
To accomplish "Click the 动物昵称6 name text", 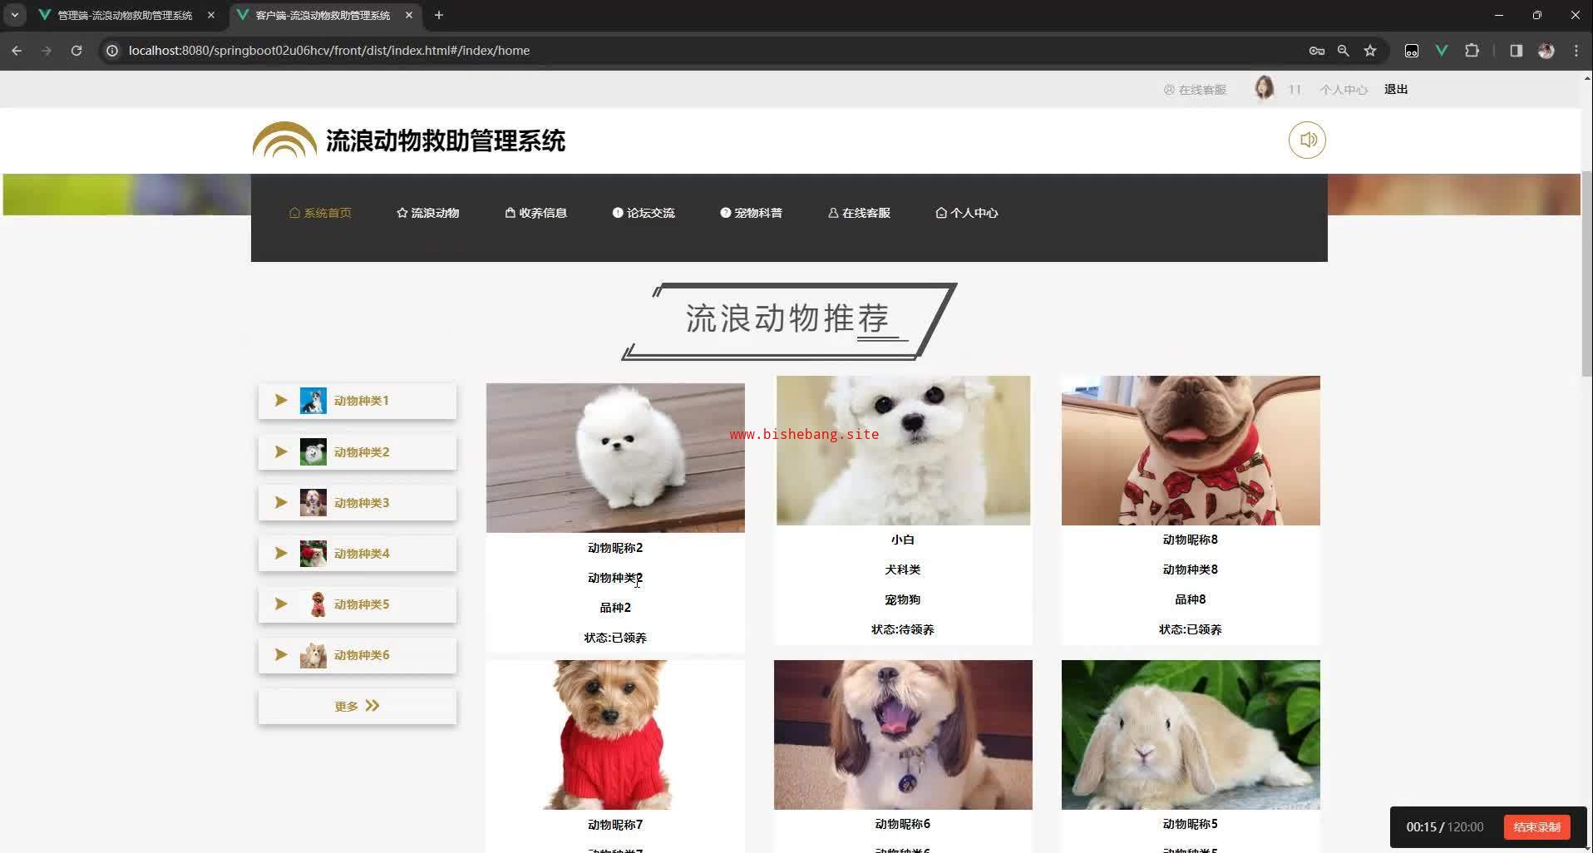I will [903, 824].
